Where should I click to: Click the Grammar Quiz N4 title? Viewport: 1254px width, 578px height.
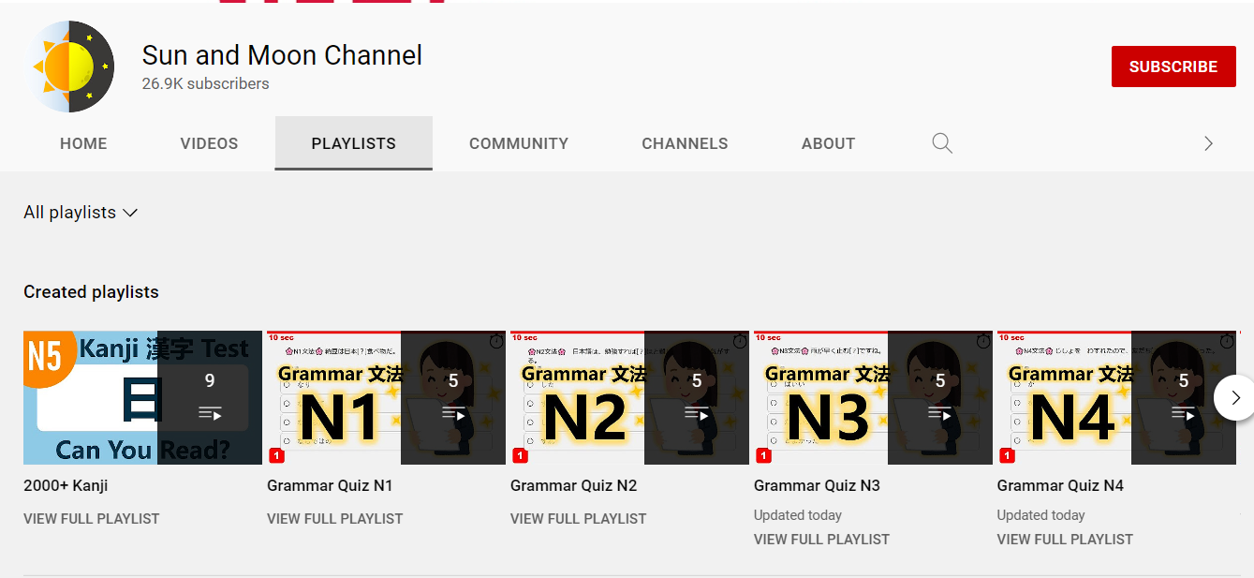(1060, 485)
